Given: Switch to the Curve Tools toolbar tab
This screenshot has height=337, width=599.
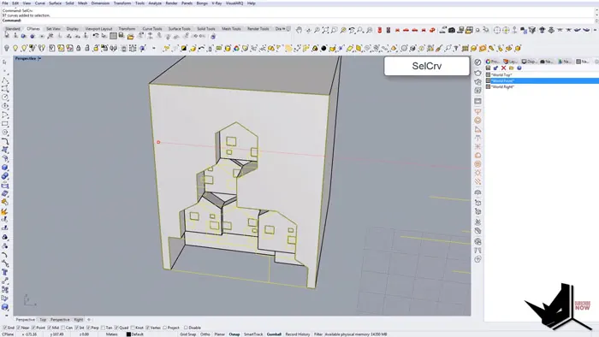Looking at the screenshot, I should coord(152,28).
